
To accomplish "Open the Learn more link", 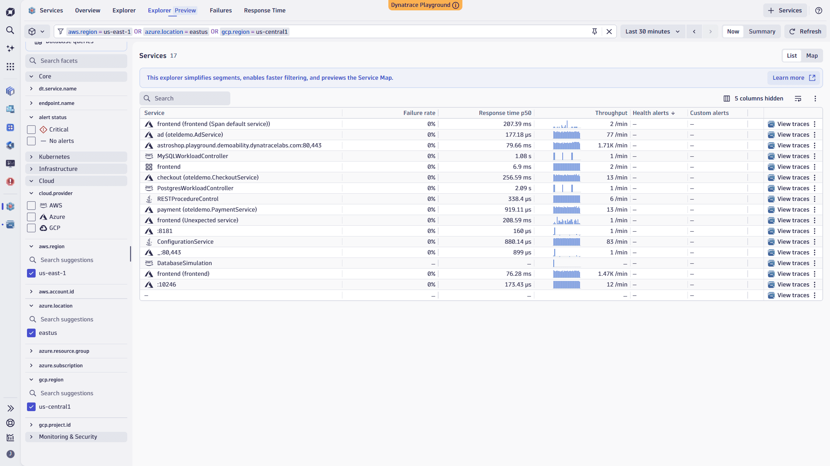I will click(x=794, y=78).
